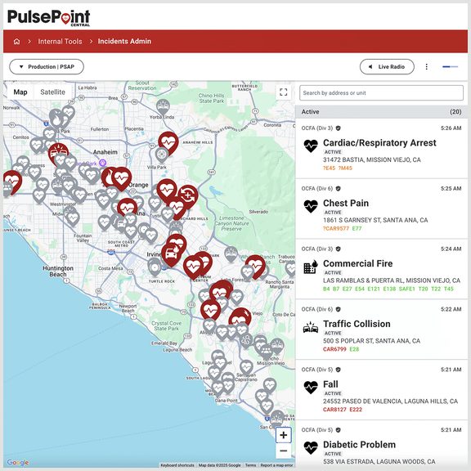471x471 pixels.
Task: Switch to Map view tab
Action: click(x=20, y=92)
